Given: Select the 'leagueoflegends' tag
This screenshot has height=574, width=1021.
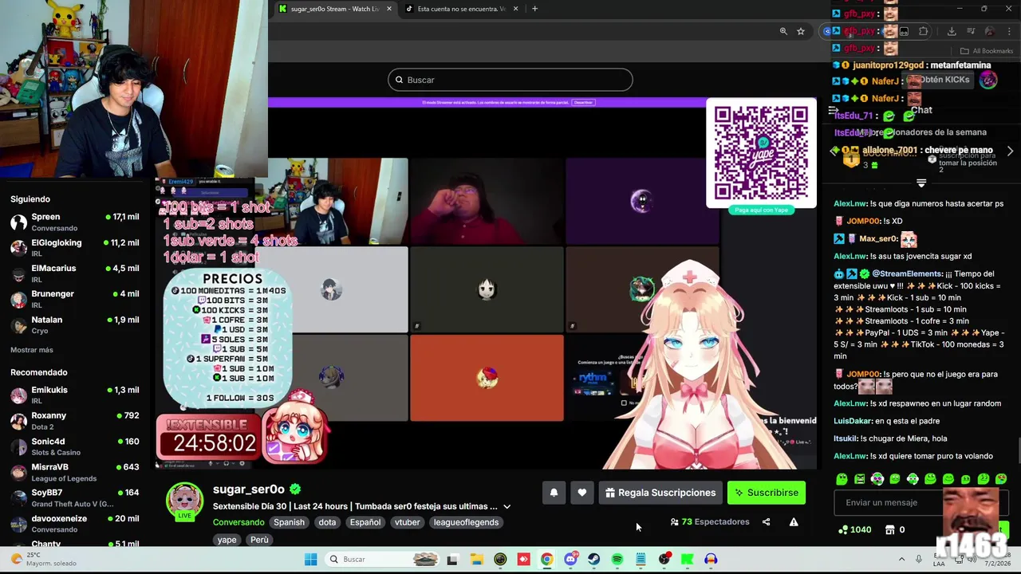Looking at the screenshot, I should (466, 522).
